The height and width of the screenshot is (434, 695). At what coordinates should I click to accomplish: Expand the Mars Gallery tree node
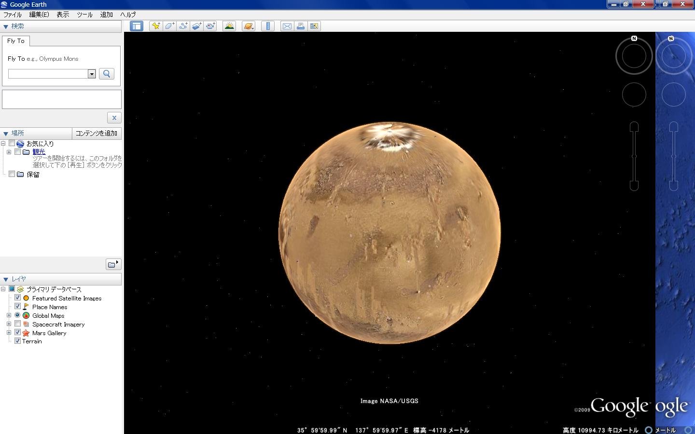pyautogui.click(x=9, y=333)
